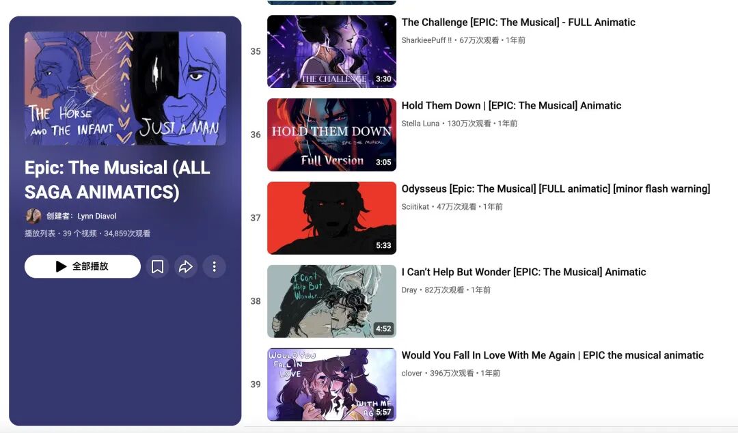Open I Can't Help But Wonder title
The width and height of the screenshot is (738, 433).
coord(523,272)
